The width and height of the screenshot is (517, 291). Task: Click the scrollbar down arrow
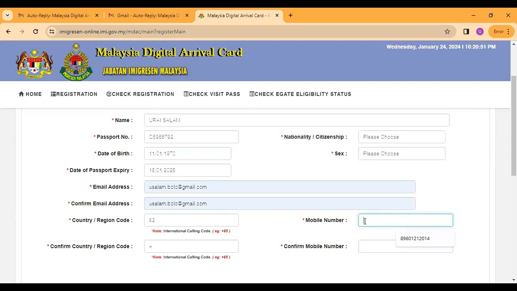[514, 280]
